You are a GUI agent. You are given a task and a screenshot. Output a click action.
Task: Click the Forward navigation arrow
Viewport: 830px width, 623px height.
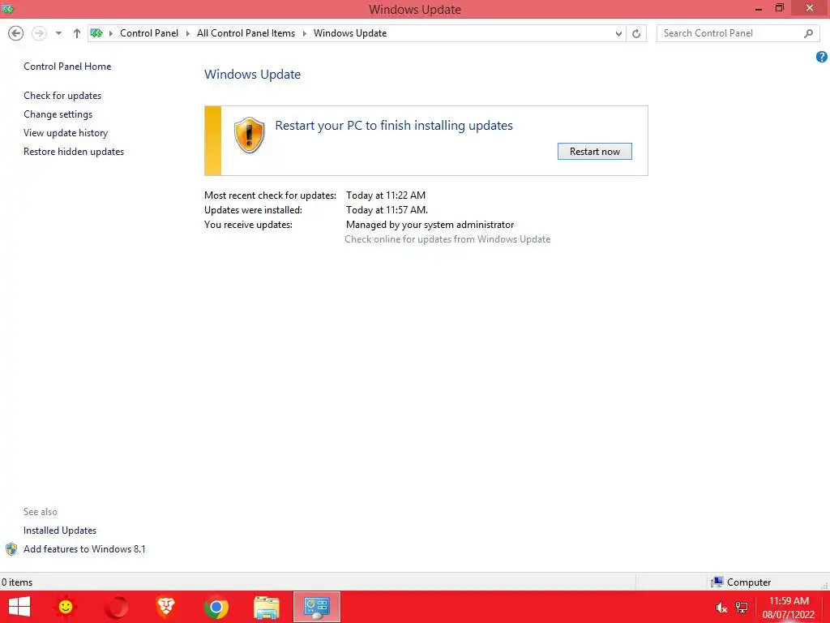pos(39,33)
